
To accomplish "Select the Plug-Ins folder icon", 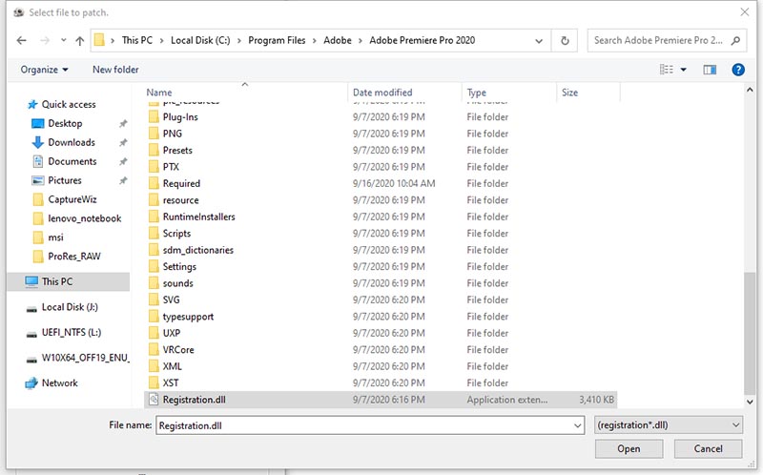I will pyautogui.click(x=154, y=116).
